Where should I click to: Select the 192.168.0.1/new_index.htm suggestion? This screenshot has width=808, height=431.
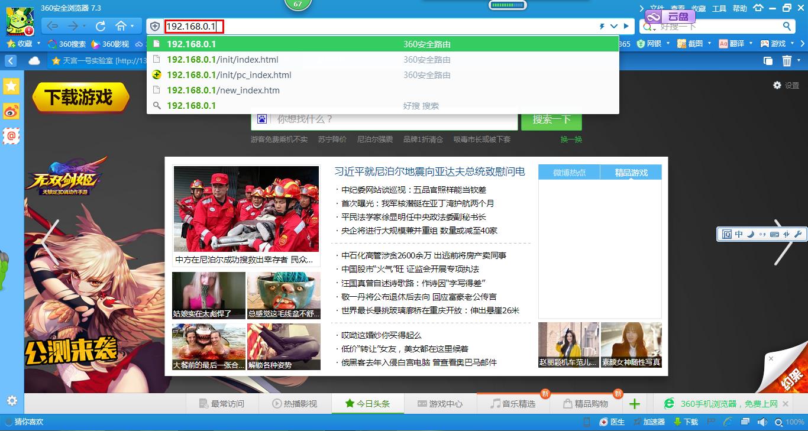click(383, 90)
